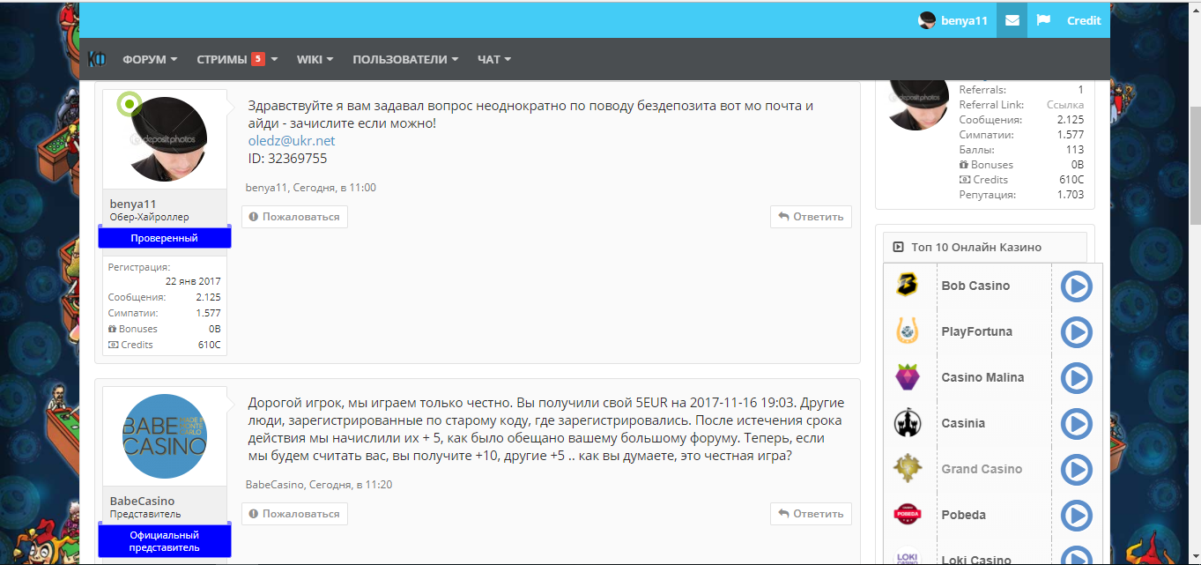
Task: Open the Bob Casino name link
Action: pos(975,286)
